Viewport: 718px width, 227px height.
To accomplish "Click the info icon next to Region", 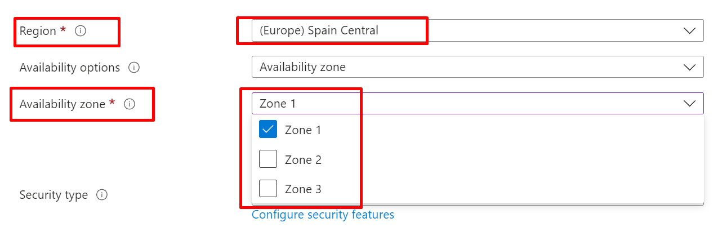I will [81, 31].
